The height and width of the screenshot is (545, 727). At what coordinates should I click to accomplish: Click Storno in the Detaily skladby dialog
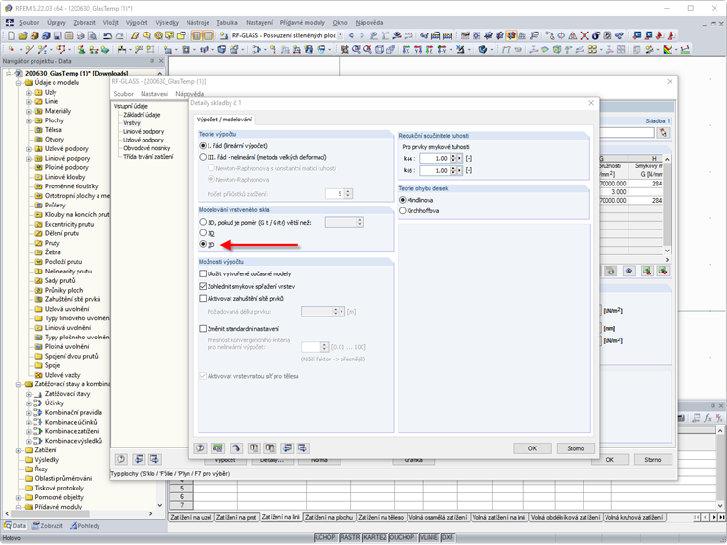tap(576, 448)
